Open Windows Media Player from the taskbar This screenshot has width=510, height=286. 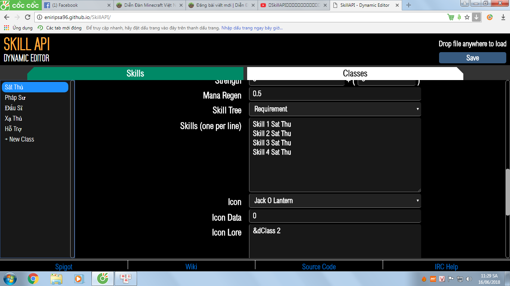coord(78,279)
